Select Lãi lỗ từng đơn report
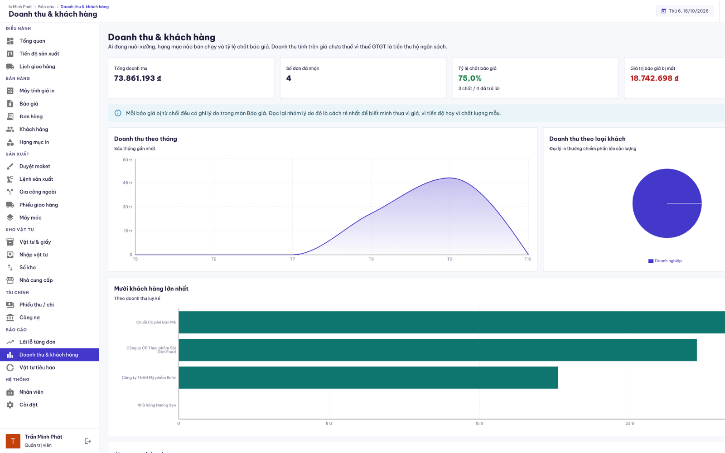This screenshot has width=725, height=453. click(49, 342)
